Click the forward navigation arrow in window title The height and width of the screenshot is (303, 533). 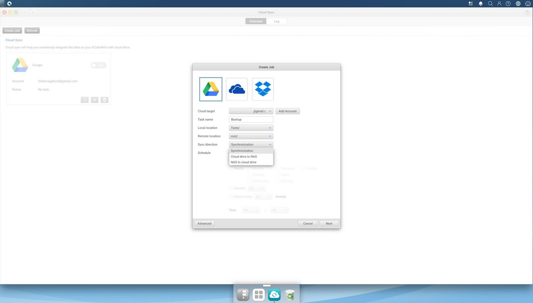click(x=32, y=12)
